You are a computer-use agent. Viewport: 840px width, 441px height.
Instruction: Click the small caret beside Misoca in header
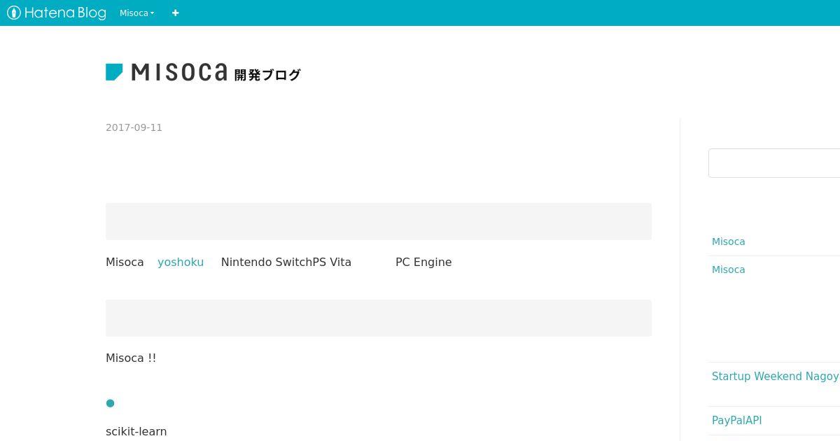152,13
